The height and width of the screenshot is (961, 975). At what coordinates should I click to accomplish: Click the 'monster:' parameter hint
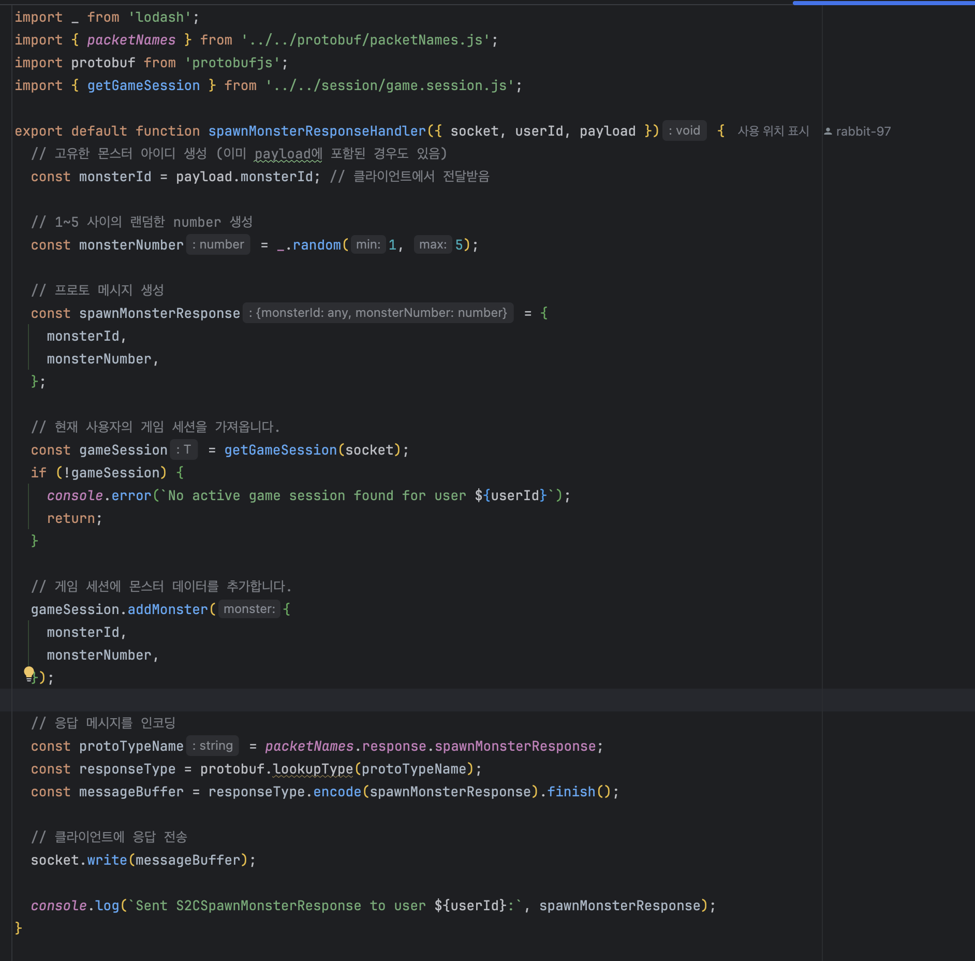click(249, 609)
